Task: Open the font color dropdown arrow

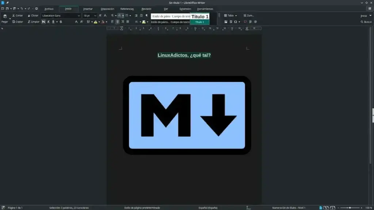Action: coord(106,22)
